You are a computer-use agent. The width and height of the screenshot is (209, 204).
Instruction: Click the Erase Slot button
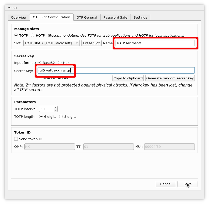click(x=91, y=43)
